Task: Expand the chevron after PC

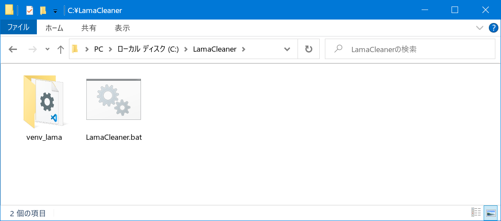Action: [111, 49]
